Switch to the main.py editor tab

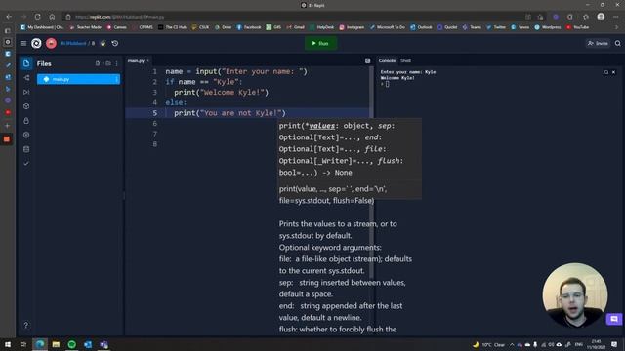(138, 60)
